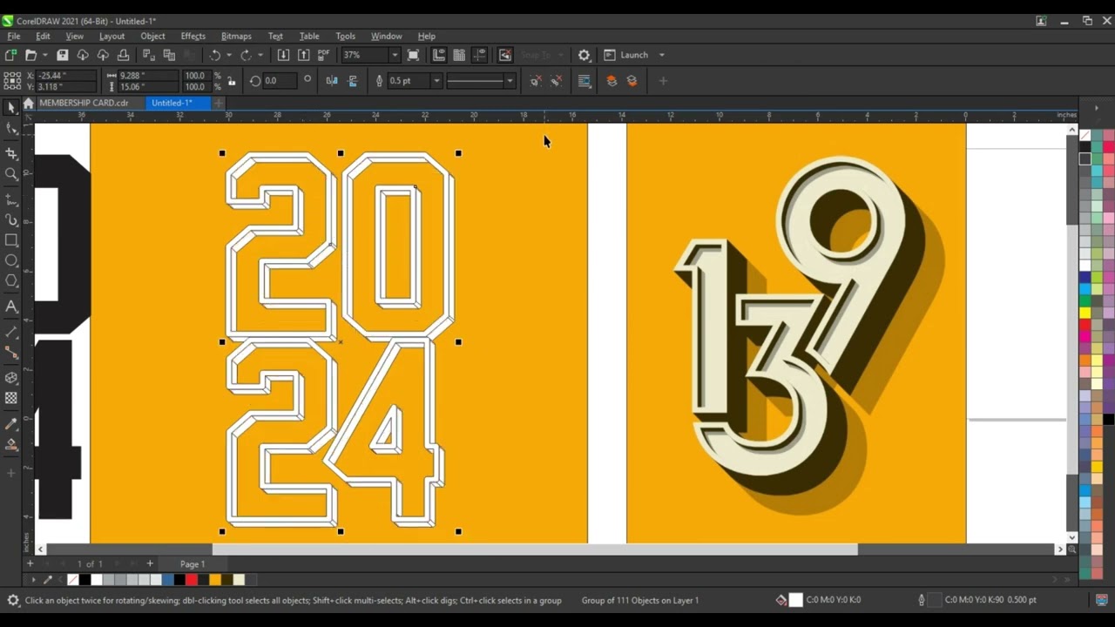Toggle the Snap Off button

504,55
